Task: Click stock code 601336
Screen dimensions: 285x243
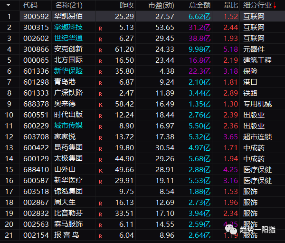Action: 36,71
